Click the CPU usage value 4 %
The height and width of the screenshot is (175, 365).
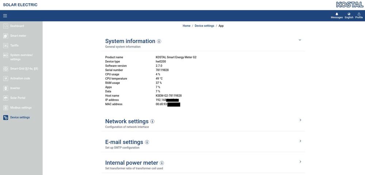tap(158, 74)
